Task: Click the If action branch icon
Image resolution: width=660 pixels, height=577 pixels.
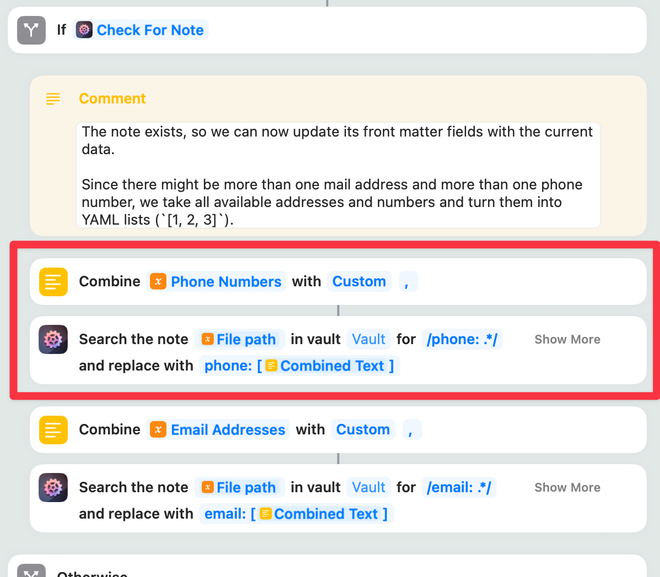Action: [x=31, y=30]
